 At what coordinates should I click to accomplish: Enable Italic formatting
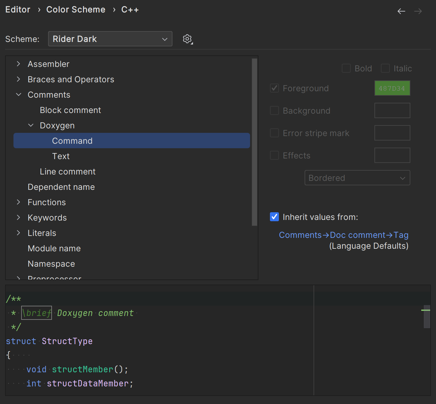coord(385,68)
